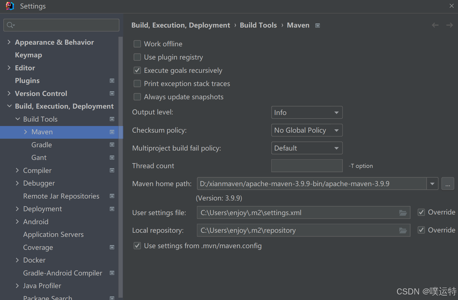This screenshot has height=300, width=458.
Task: Open Gradle-Android Compiler settings
Action: point(62,273)
